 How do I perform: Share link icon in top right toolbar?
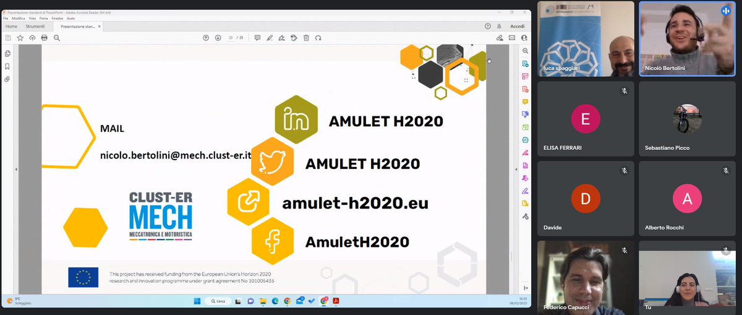500,38
